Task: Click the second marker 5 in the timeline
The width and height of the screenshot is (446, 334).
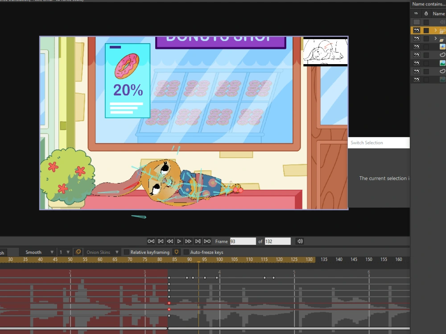Action: coord(294,272)
